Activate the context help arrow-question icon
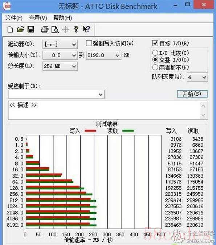Viewport: 216px width, 245px height. 86,29
